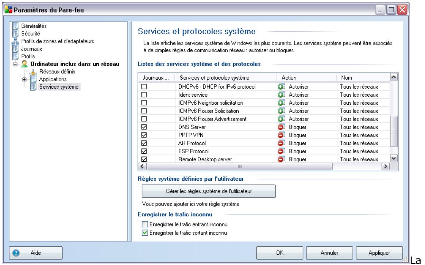The height and width of the screenshot is (265, 425).
Task: Click the Appliquer button
Action: [379, 253]
